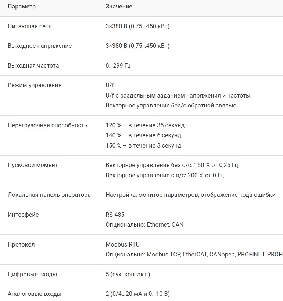Click the 150 % в течение 3 секунд line
The height and width of the screenshot is (301, 283).
(x=143, y=145)
